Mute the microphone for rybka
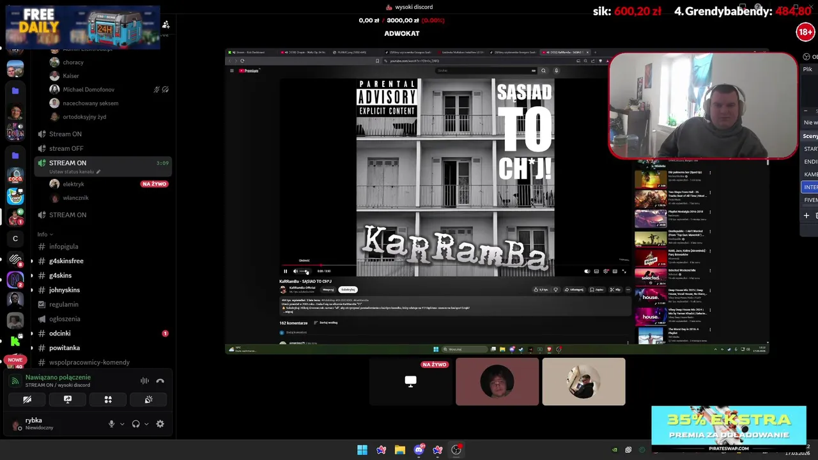Screen dimensions: 818x460 111,424
